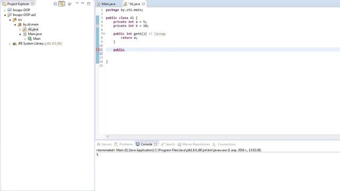Close the Console tab
The width and height of the screenshot is (340, 191).
point(156,144)
